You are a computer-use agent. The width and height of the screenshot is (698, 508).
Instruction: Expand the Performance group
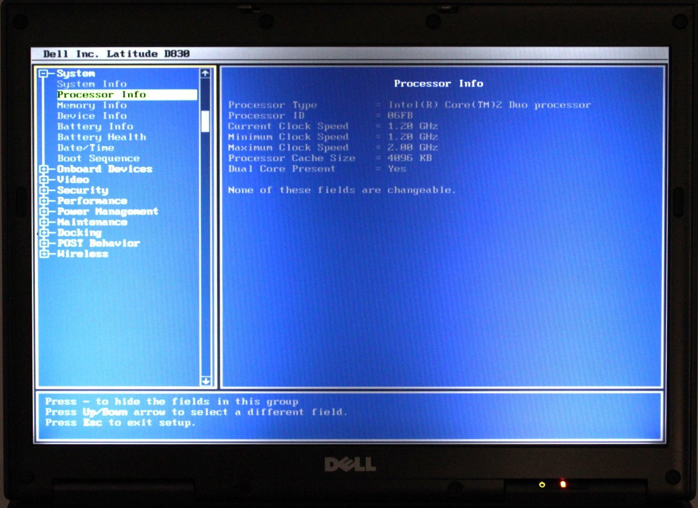click(44, 201)
